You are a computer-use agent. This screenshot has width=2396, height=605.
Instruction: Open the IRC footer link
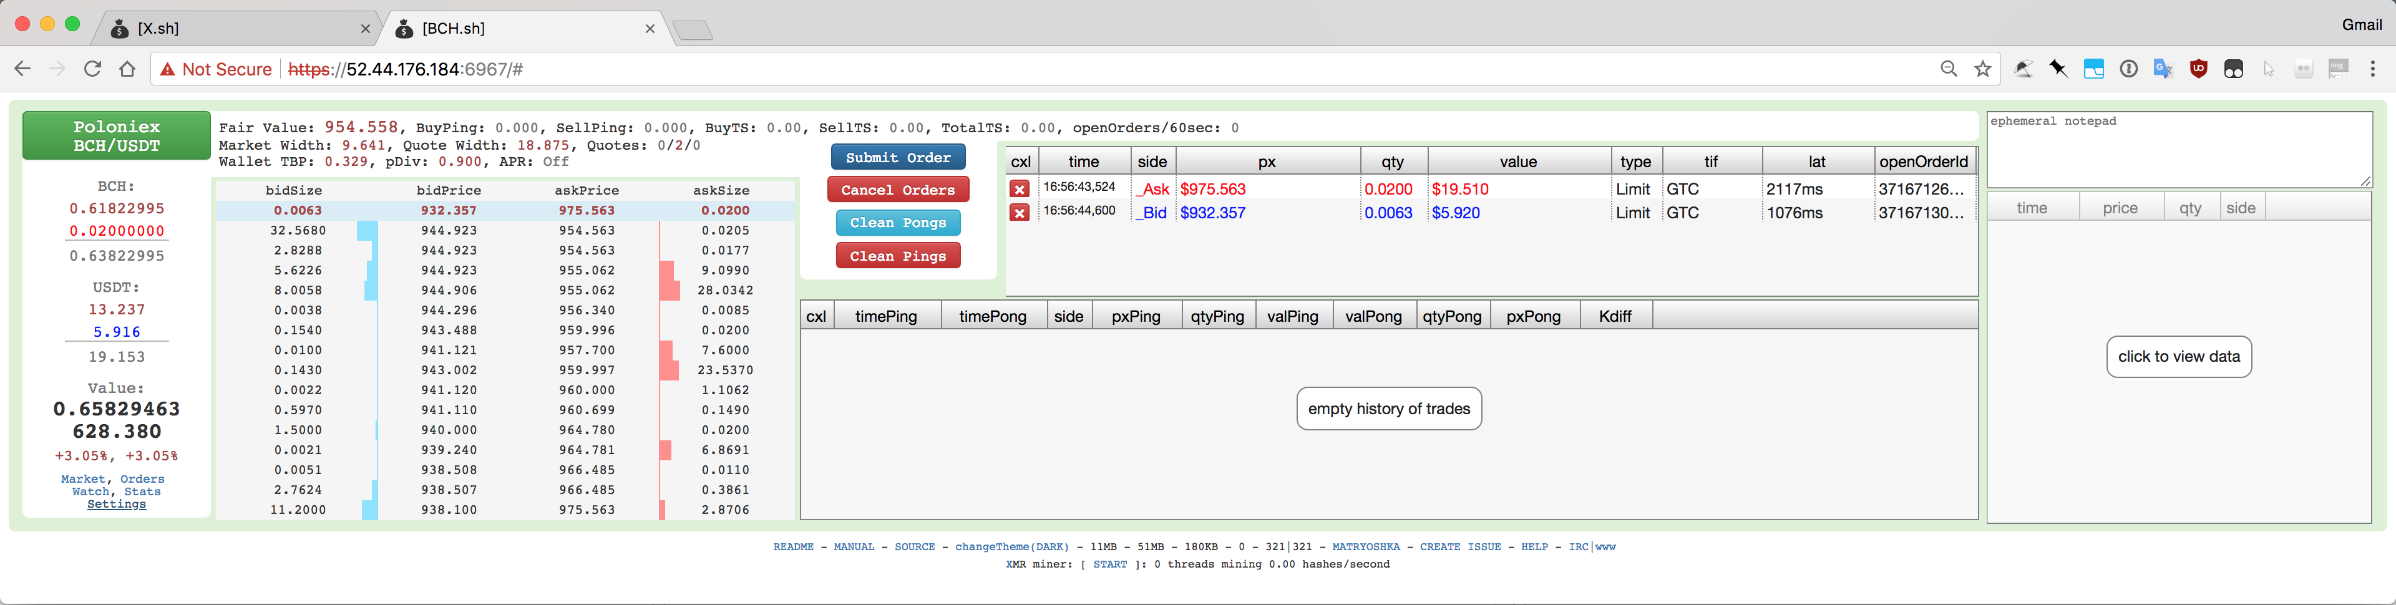click(x=1579, y=546)
